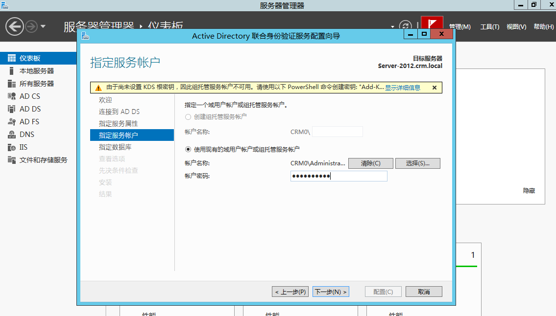Open the 管理(M) menu
The width and height of the screenshot is (556, 316).
point(459,26)
